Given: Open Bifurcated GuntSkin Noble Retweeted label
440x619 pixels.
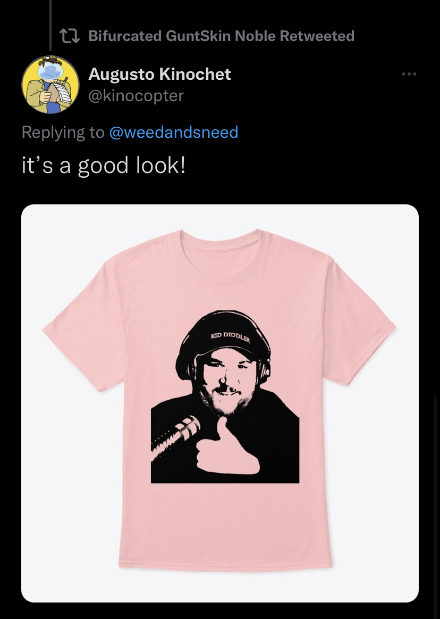Looking at the screenshot, I should click(x=221, y=36).
